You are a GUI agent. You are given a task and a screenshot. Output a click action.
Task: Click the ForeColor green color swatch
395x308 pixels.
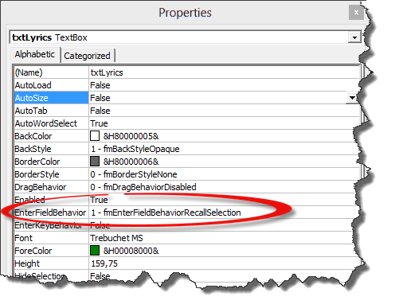coord(95,251)
